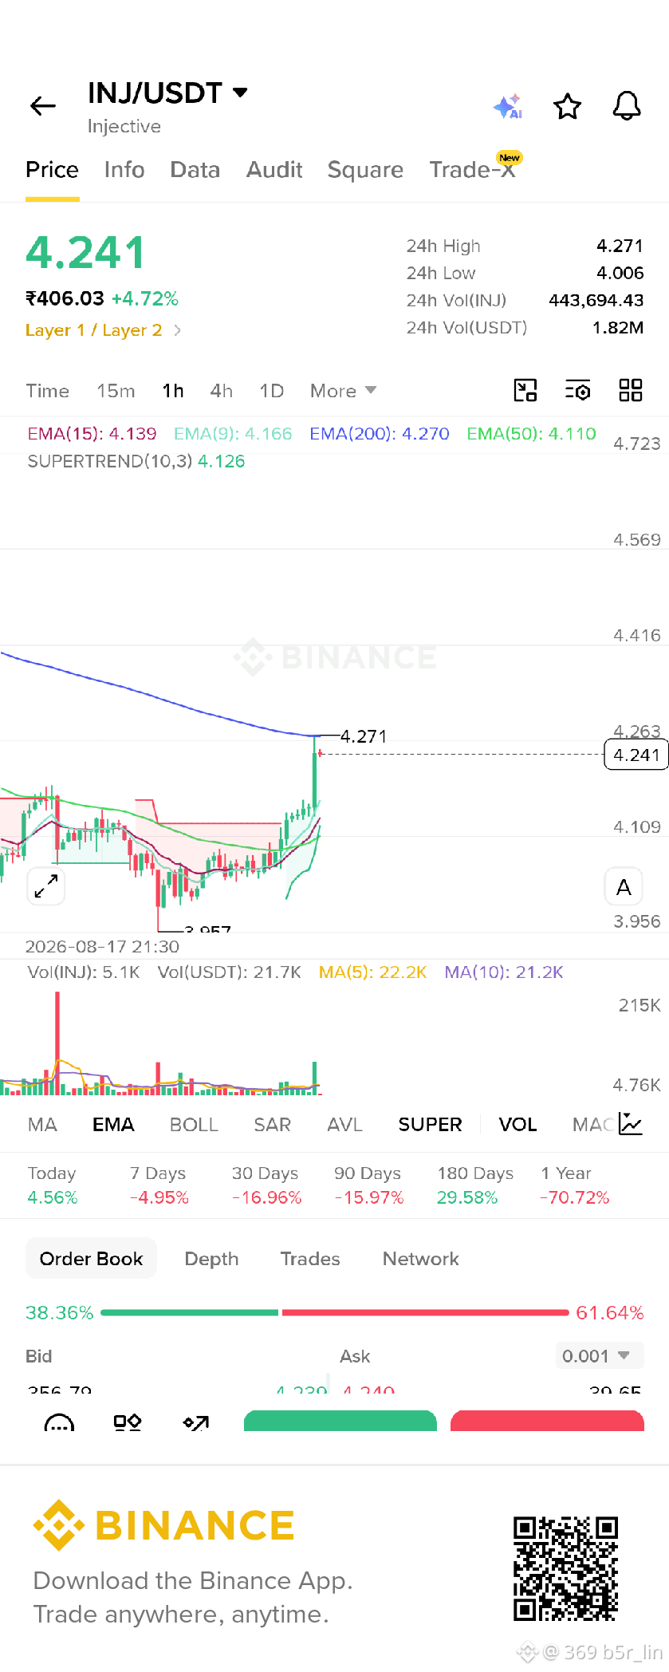Tap the EMA(200): 4.270 legend label
Viewport: 669px width, 1672px height.
click(x=380, y=434)
